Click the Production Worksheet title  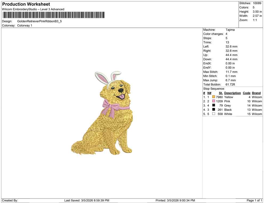26,4
